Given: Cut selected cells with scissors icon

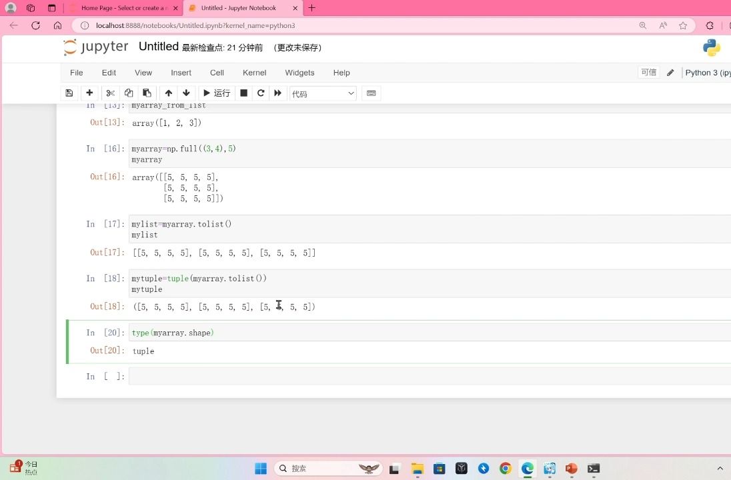Looking at the screenshot, I should 111,93.
